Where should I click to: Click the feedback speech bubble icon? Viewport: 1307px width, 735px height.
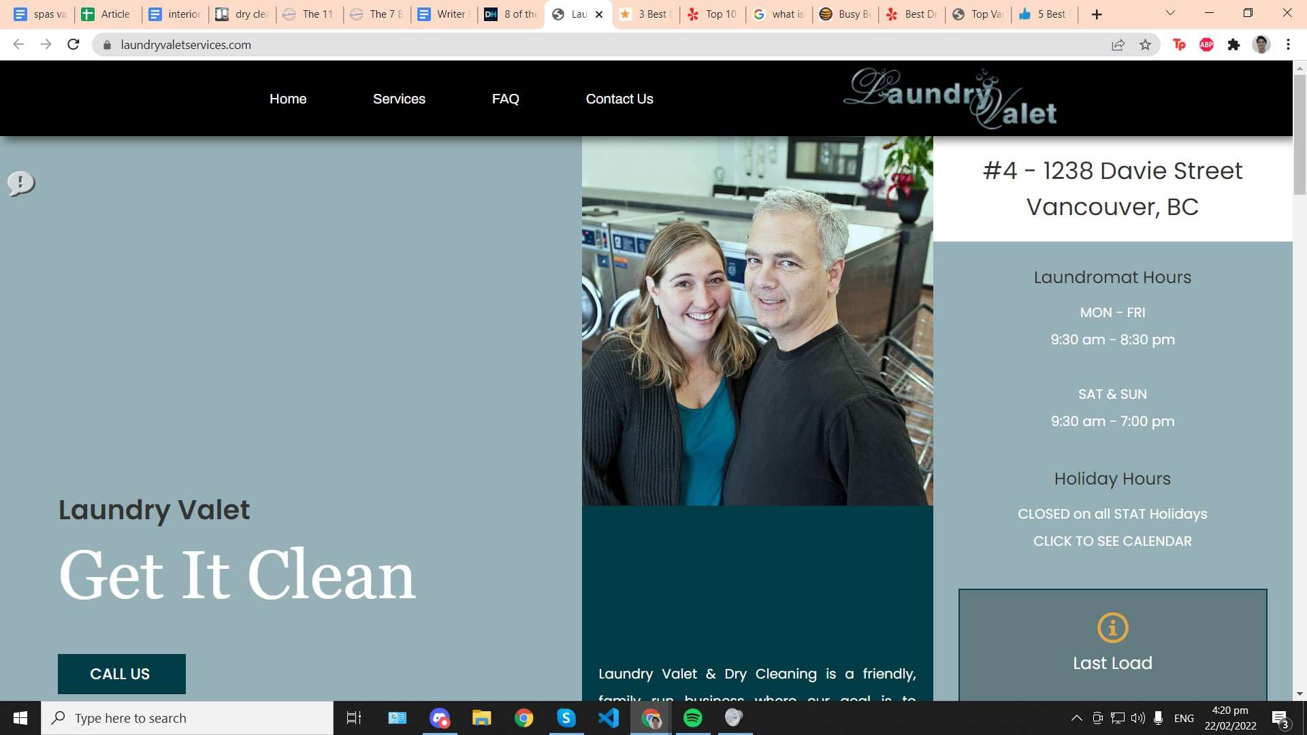(x=21, y=183)
